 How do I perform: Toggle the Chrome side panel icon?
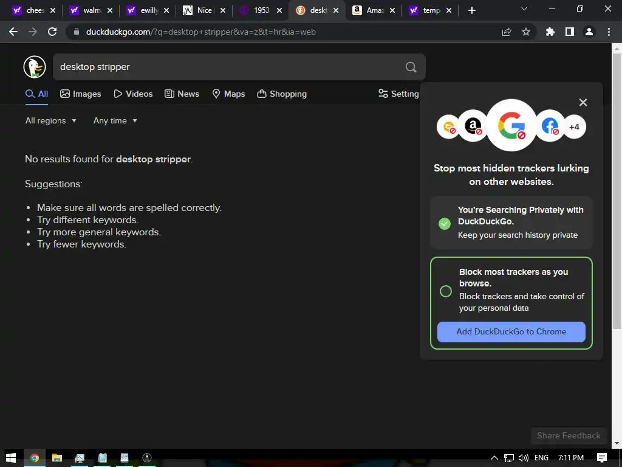[x=570, y=32]
